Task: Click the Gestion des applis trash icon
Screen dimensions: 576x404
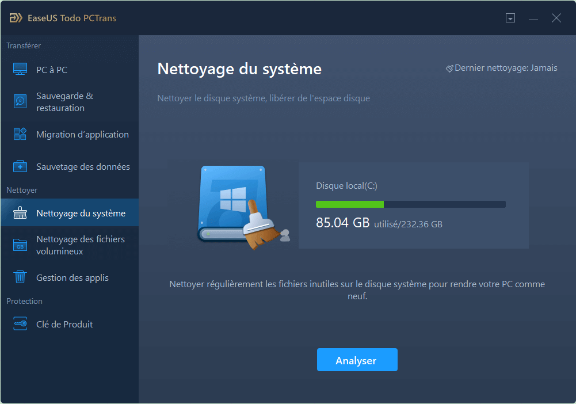Action: point(20,277)
